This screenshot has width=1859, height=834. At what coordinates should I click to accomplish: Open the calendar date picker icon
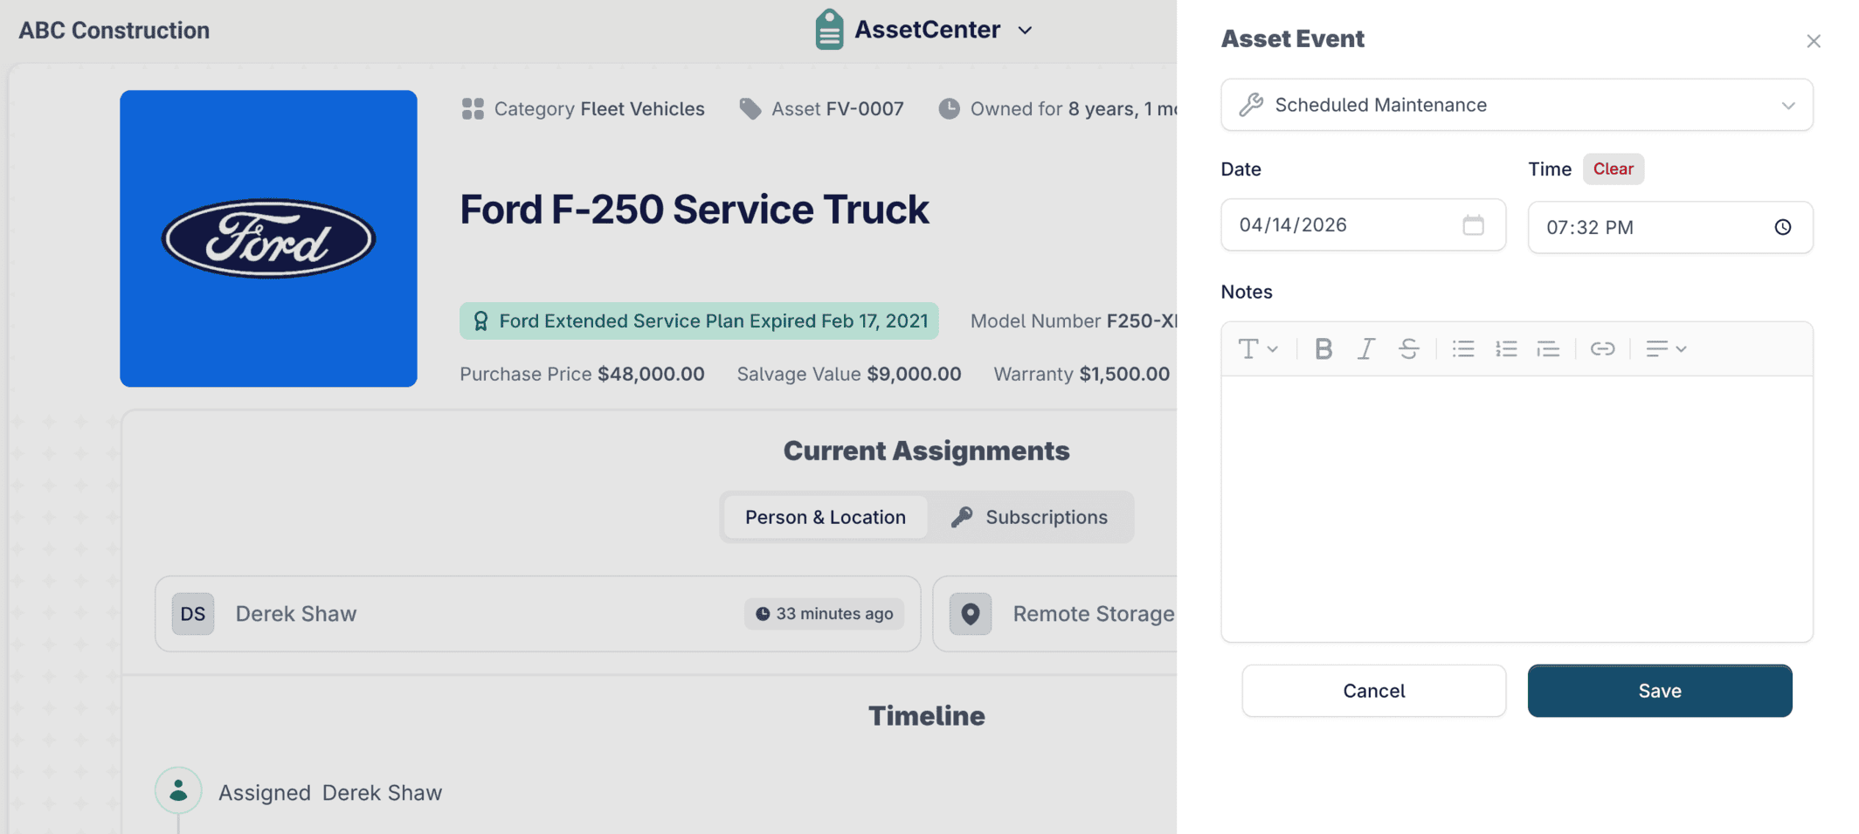click(x=1474, y=225)
